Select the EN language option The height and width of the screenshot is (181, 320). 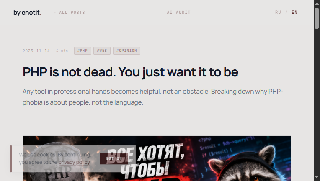click(294, 13)
